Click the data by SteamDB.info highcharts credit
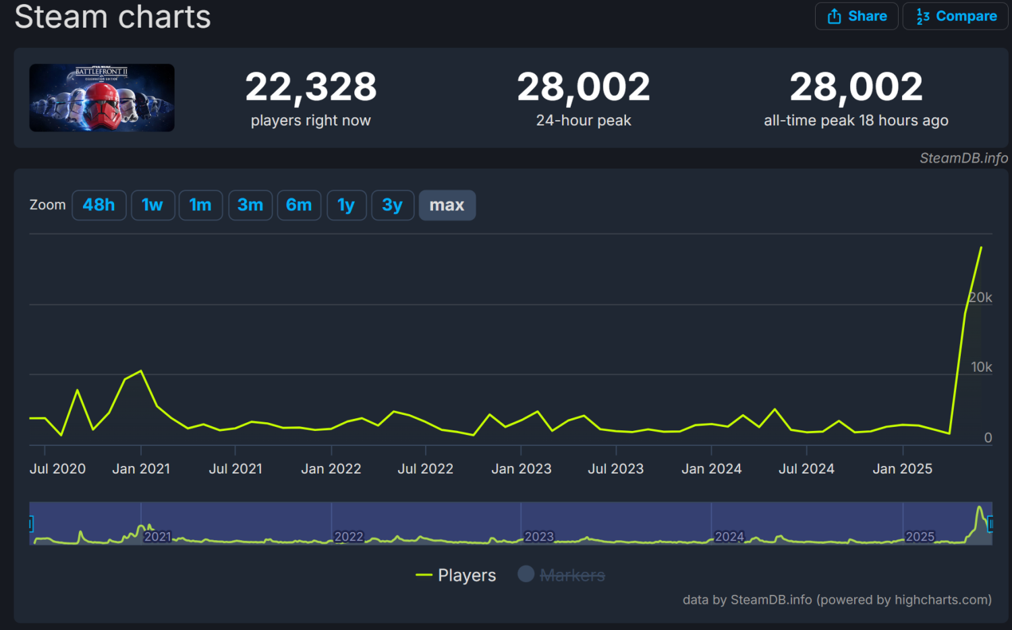The image size is (1012, 630). (837, 600)
